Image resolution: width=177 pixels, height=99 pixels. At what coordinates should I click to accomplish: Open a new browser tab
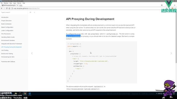[x=21, y=5]
